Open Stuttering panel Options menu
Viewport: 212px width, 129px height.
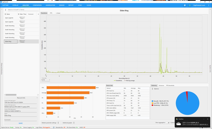point(152,89)
